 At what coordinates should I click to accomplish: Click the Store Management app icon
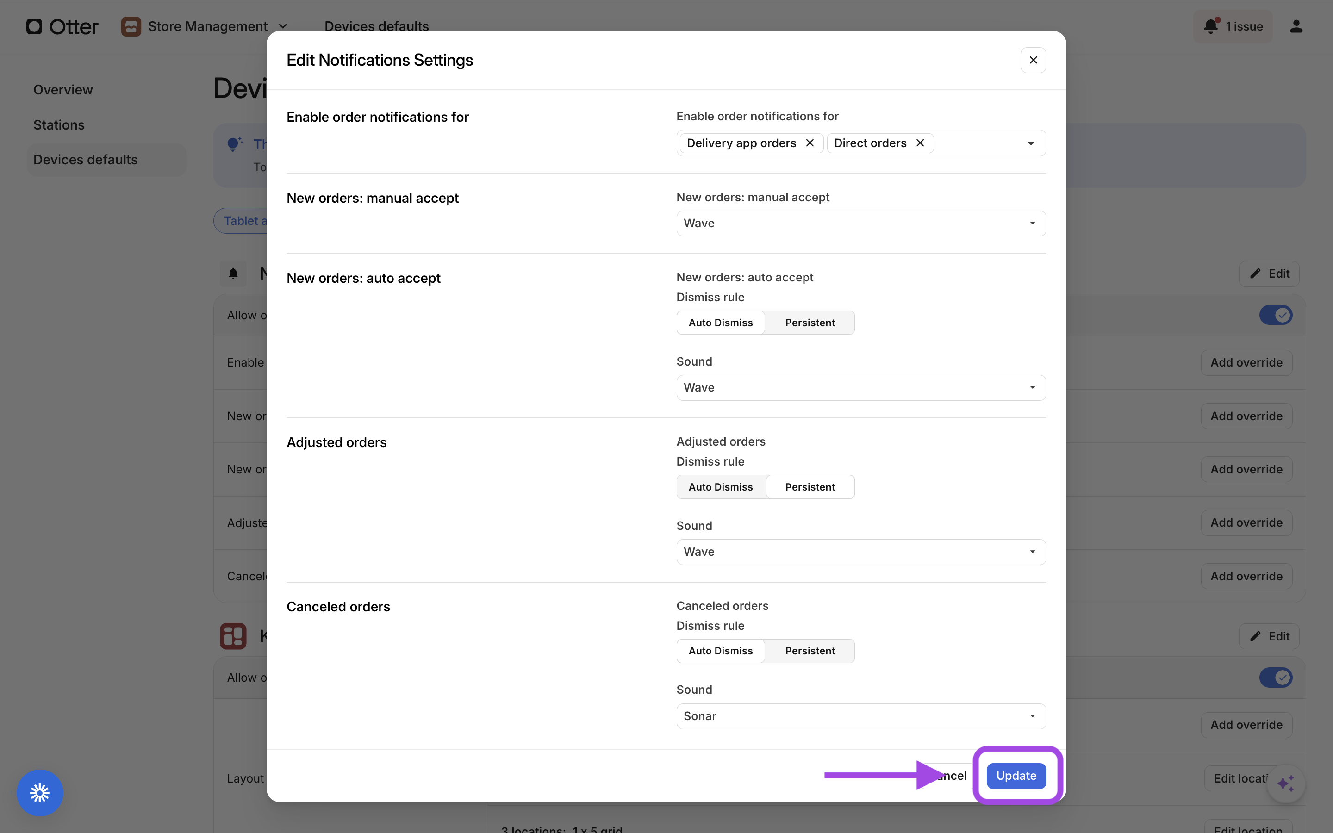131,26
